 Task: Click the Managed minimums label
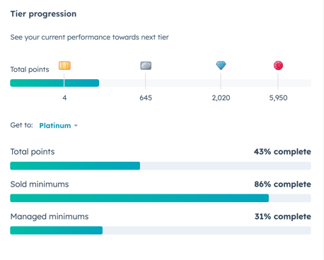pyautogui.click(x=50, y=217)
